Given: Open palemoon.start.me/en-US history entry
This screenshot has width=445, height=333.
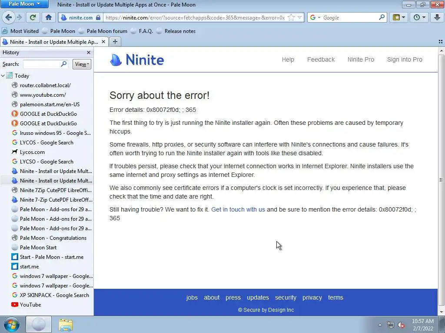Looking at the screenshot, I should (50, 104).
